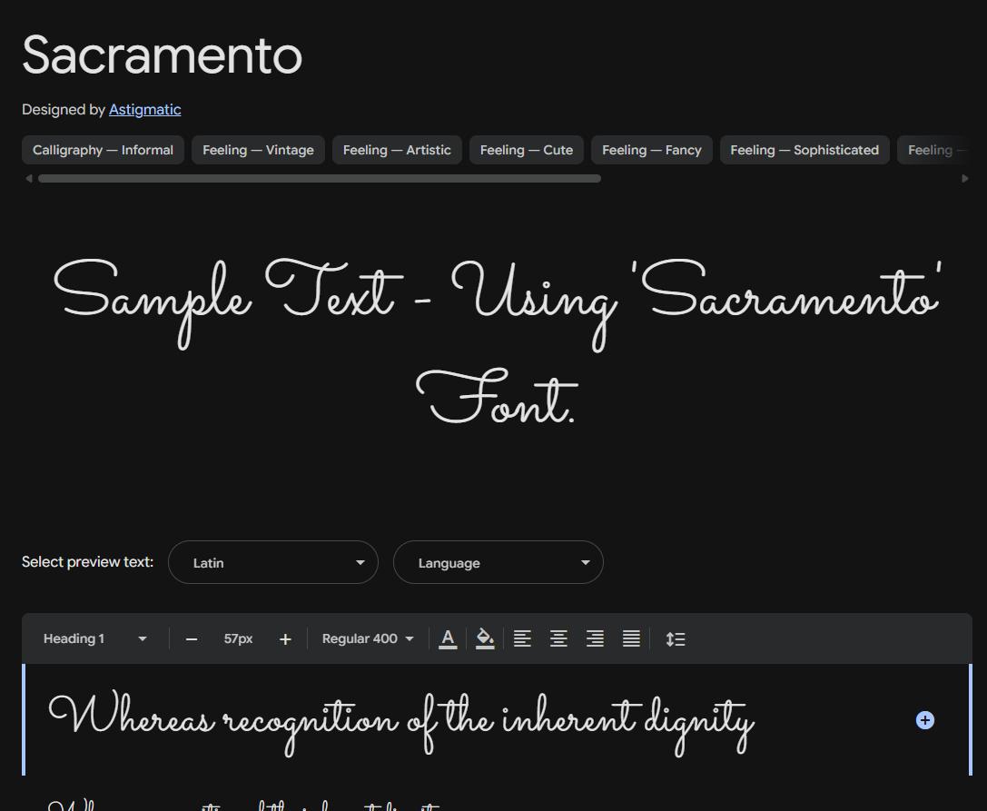
Task: Select the Feeling — Fancy tag
Action: [x=652, y=150]
